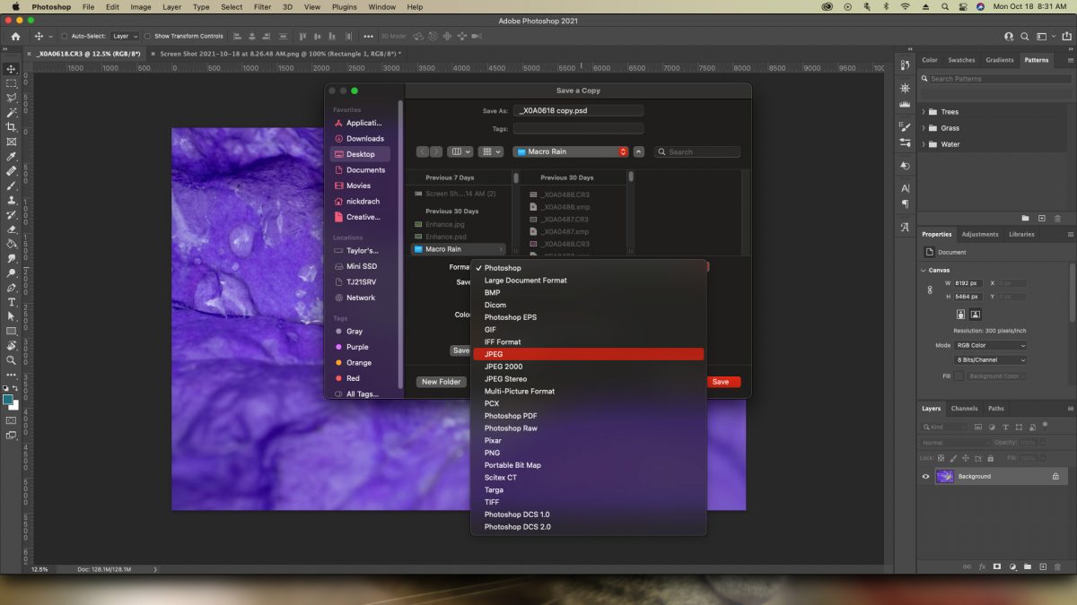Select the Brush tool
This screenshot has width=1077, height=605.
tap(12, 186)
